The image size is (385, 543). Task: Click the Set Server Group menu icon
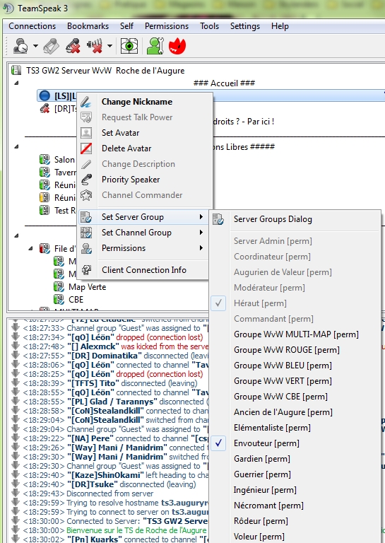tap(86, 217)
